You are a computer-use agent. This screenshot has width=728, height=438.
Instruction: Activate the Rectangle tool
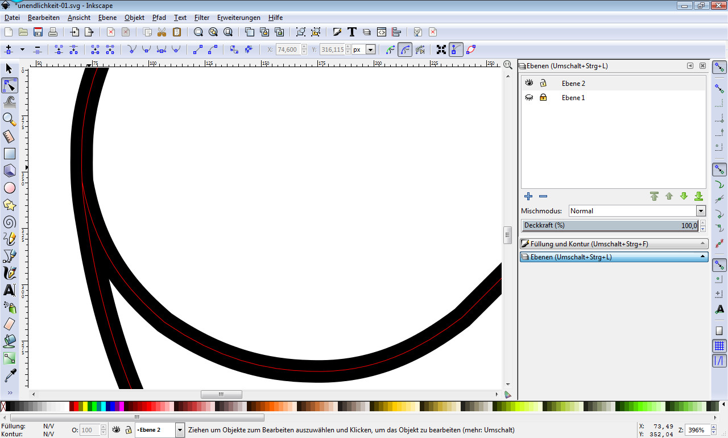(x=9, y=154)
